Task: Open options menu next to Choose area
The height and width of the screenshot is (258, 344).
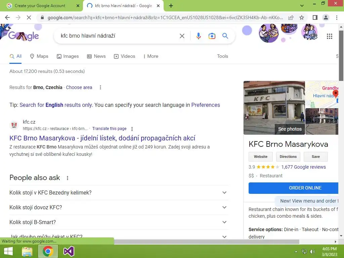Action: point(100,87)
